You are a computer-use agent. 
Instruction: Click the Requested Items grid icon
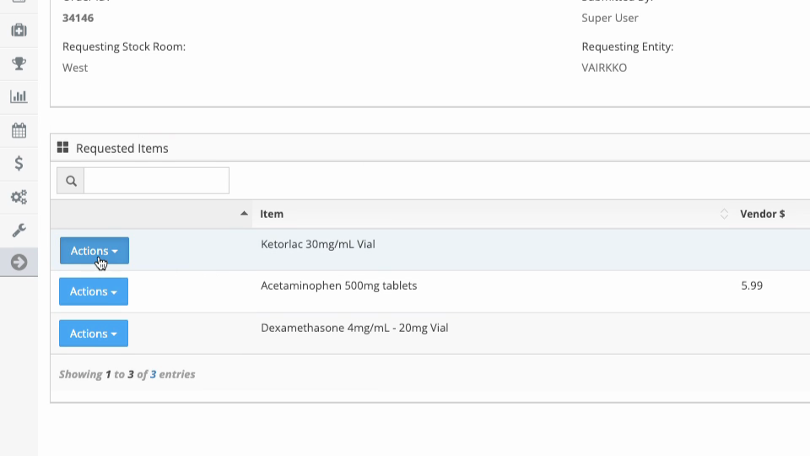62,148
